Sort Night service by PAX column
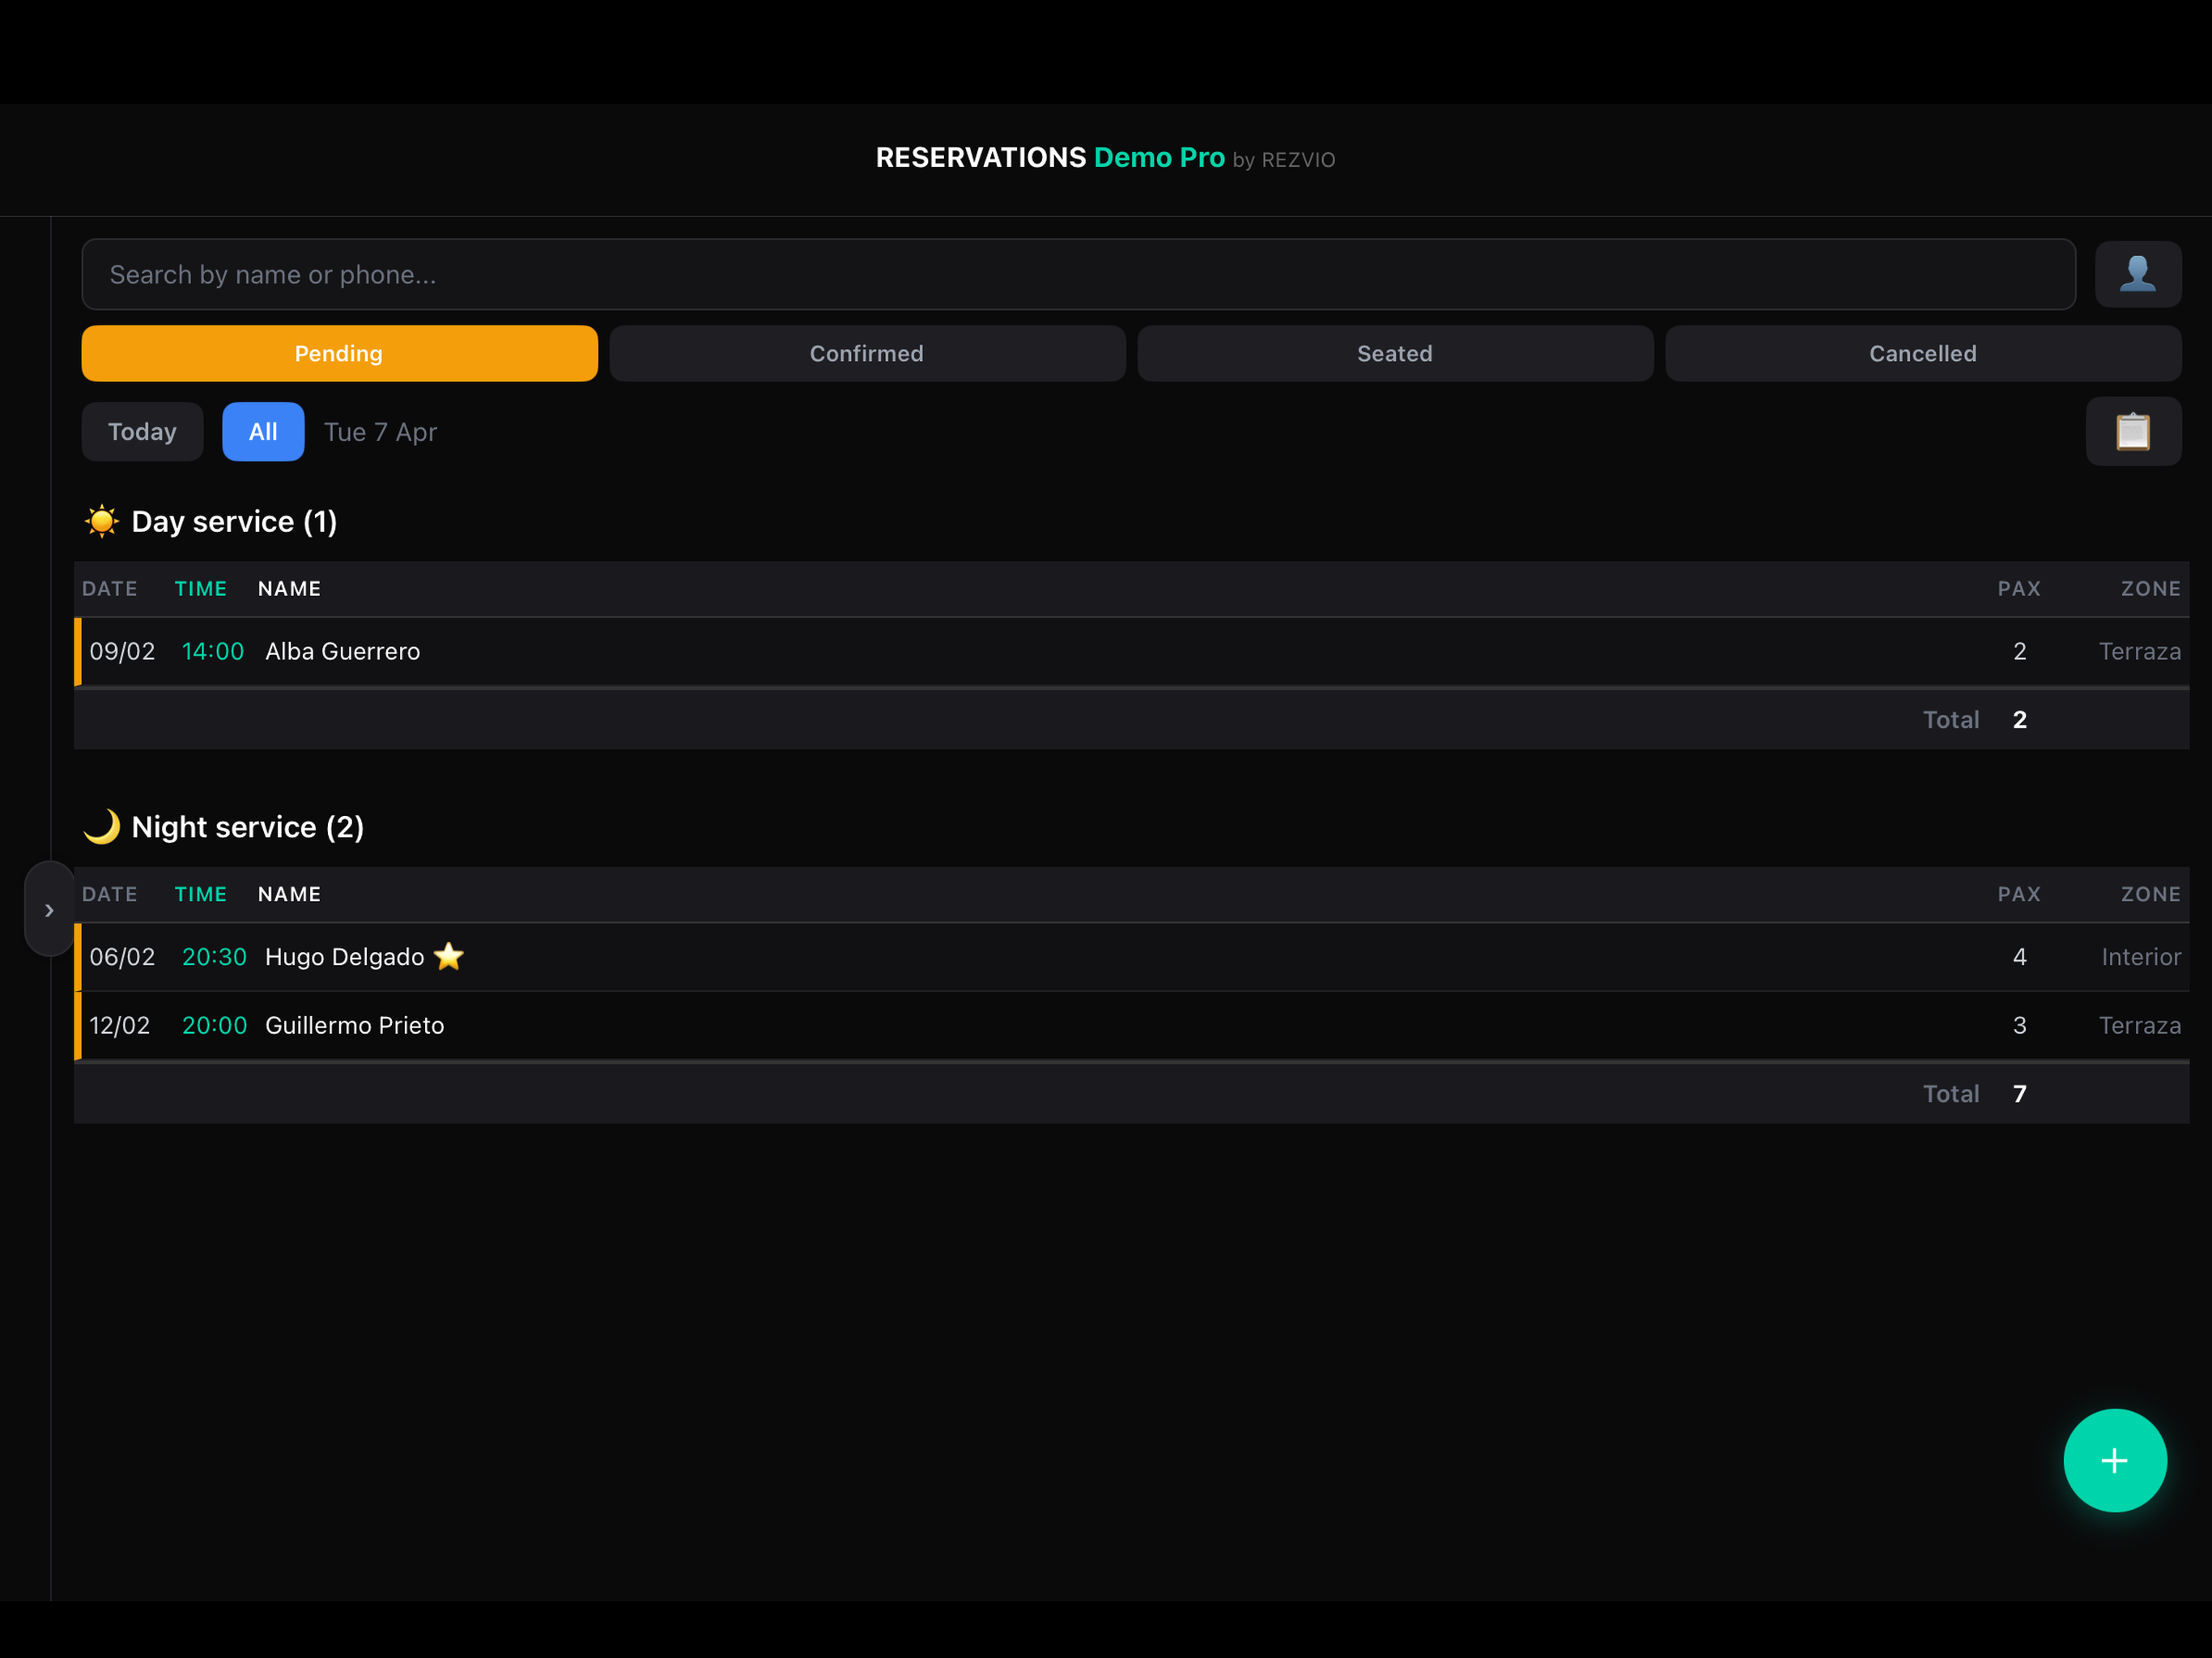This screenshot has height=1658, width=2212. pyautogui.click(x=2019, y=894)
